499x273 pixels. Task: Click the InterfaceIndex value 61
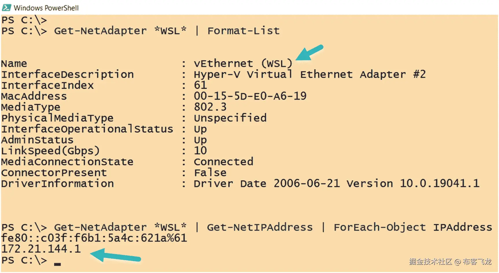(200, 85)
